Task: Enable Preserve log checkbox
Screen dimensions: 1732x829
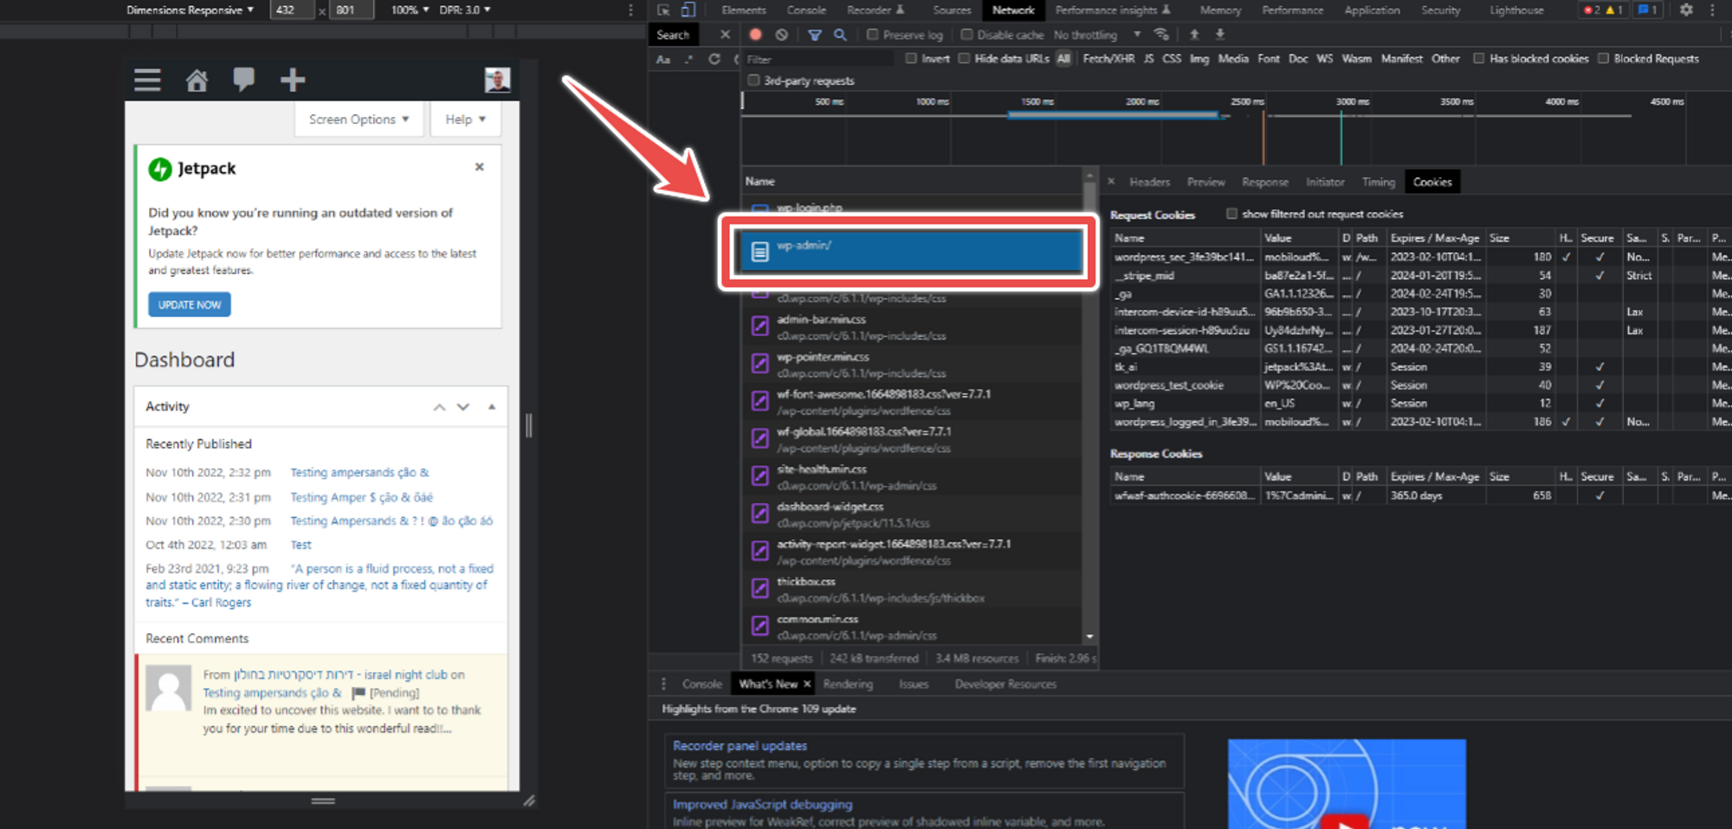Action: pyautogui.click(x=873, y=35)
